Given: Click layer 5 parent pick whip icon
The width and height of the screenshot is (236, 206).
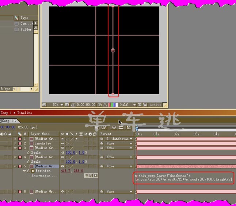Looking at the screenshot, I should [x=102, y=166].
